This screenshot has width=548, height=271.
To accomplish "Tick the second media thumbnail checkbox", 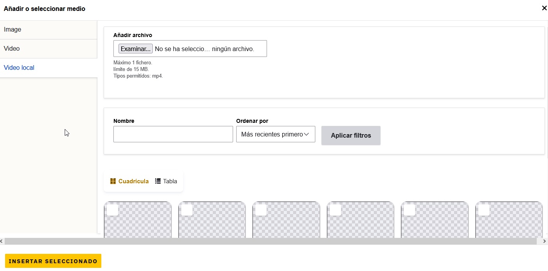I will tap(187, 210).
